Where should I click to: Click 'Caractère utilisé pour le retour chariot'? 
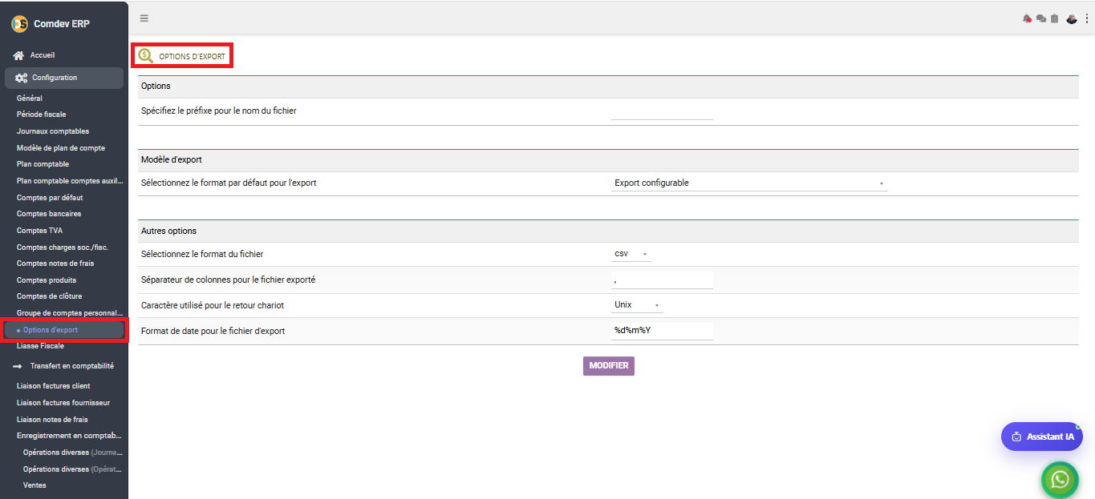point(213,305)
